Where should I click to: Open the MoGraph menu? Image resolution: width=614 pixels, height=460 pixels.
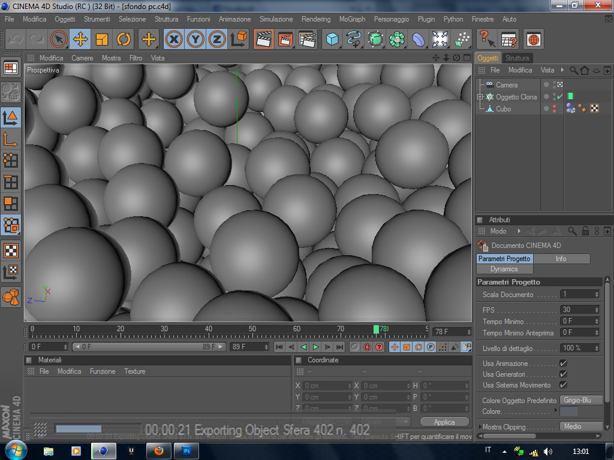(x=352, y=19)
